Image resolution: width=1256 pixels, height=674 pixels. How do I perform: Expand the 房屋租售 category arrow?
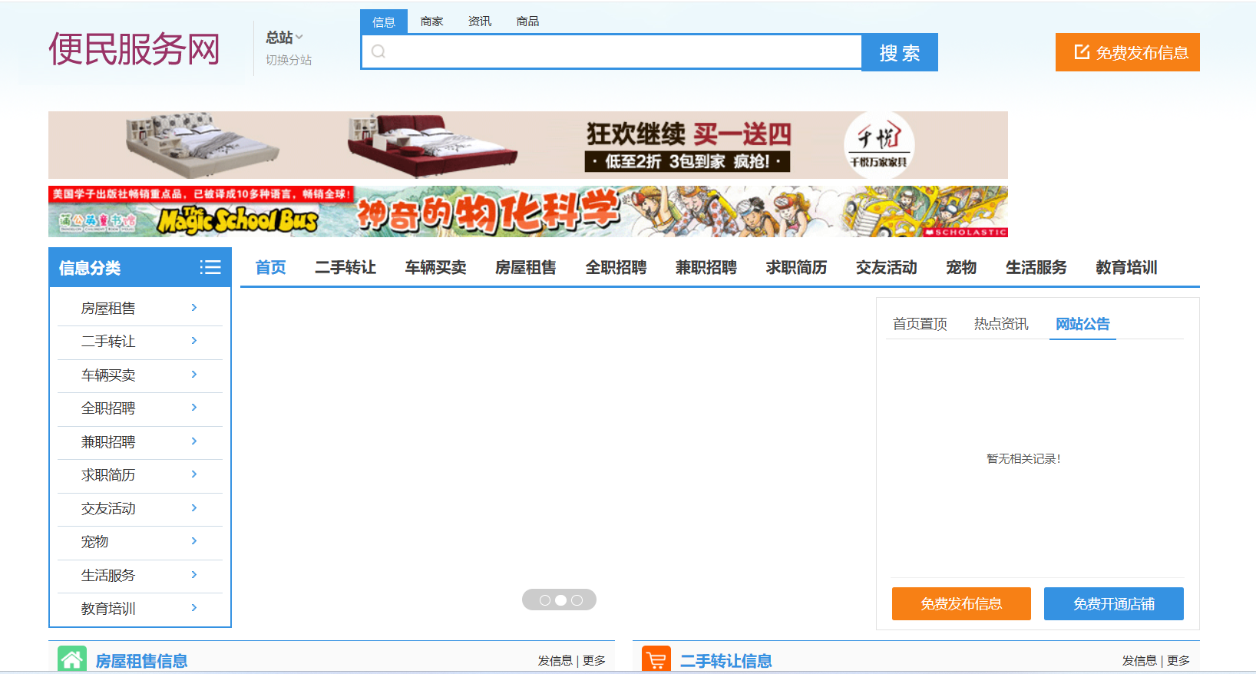pos(194,308)
